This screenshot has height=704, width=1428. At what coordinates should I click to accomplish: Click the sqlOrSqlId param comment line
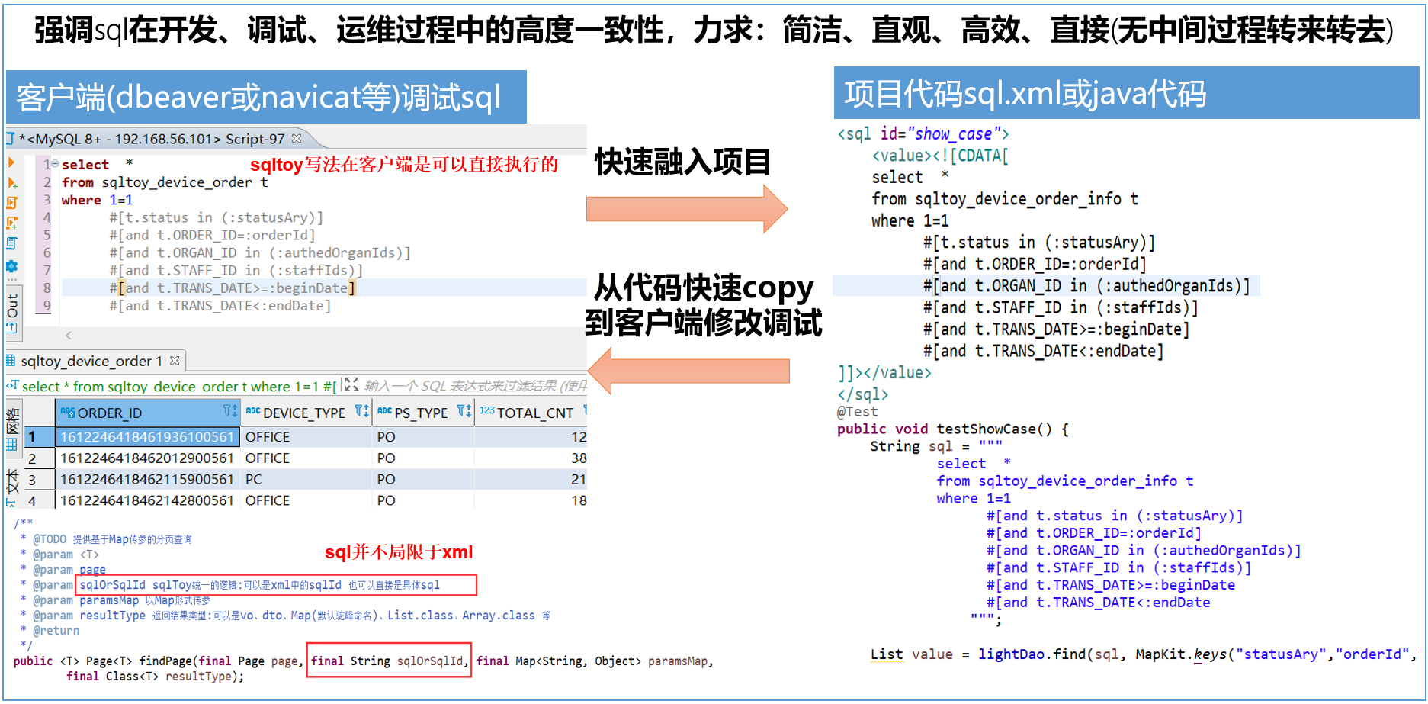point(277,585)
